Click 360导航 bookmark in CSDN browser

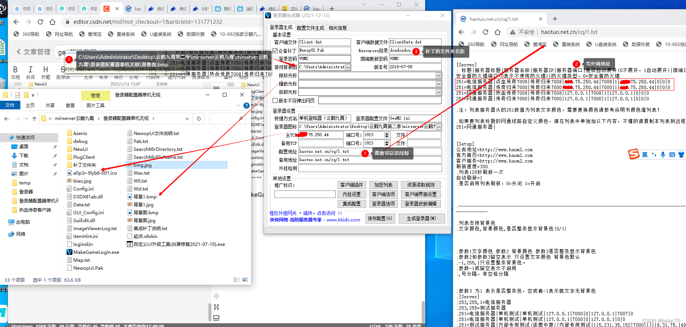click(x=26, y=34)
